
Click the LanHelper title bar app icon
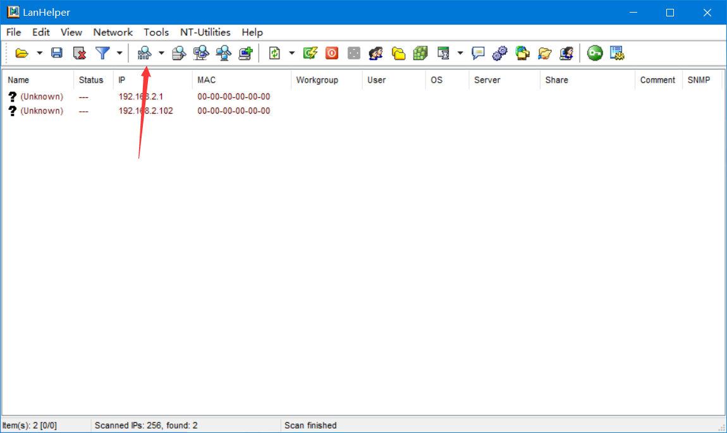(x=13, y=12)
